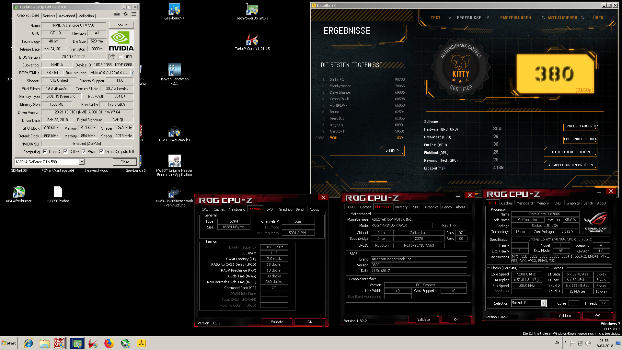Open Firefox from the taskbar

point(109,343)
